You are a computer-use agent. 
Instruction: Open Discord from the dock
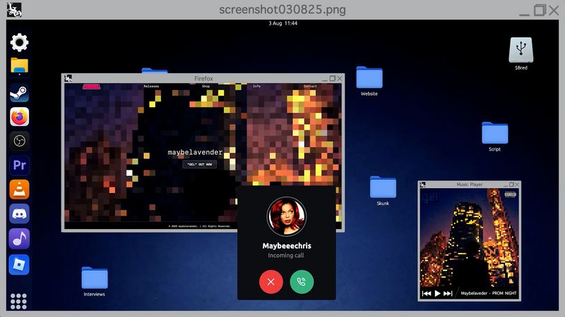19,214
